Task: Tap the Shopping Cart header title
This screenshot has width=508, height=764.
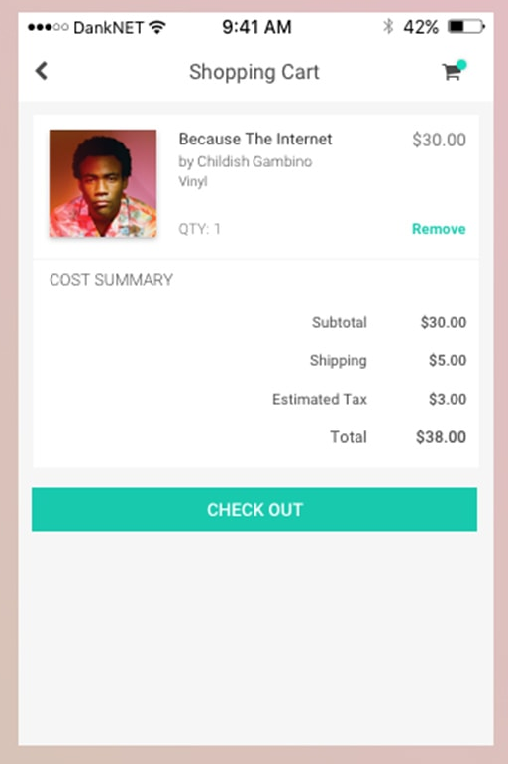Action: (254, 72)
